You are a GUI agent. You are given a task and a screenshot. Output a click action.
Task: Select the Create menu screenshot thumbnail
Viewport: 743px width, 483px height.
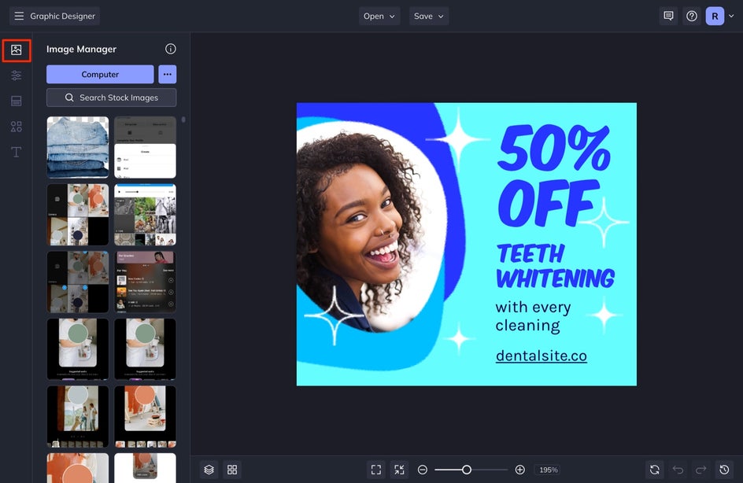pyautogui.click(x=145, y=147)
